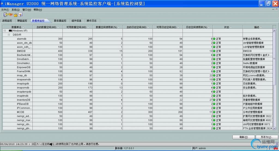279x151 pixels.
Task: Open the 文件(F) menu
Action: 5,10
